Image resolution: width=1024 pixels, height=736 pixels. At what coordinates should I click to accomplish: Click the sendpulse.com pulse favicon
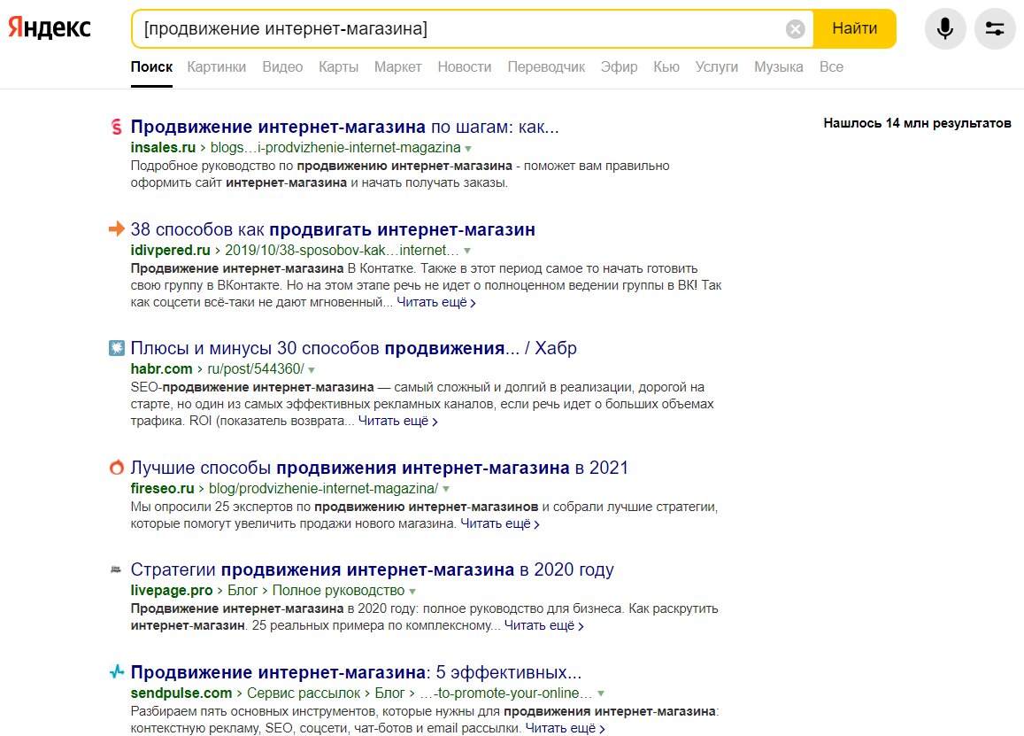[x=116, y=671]
